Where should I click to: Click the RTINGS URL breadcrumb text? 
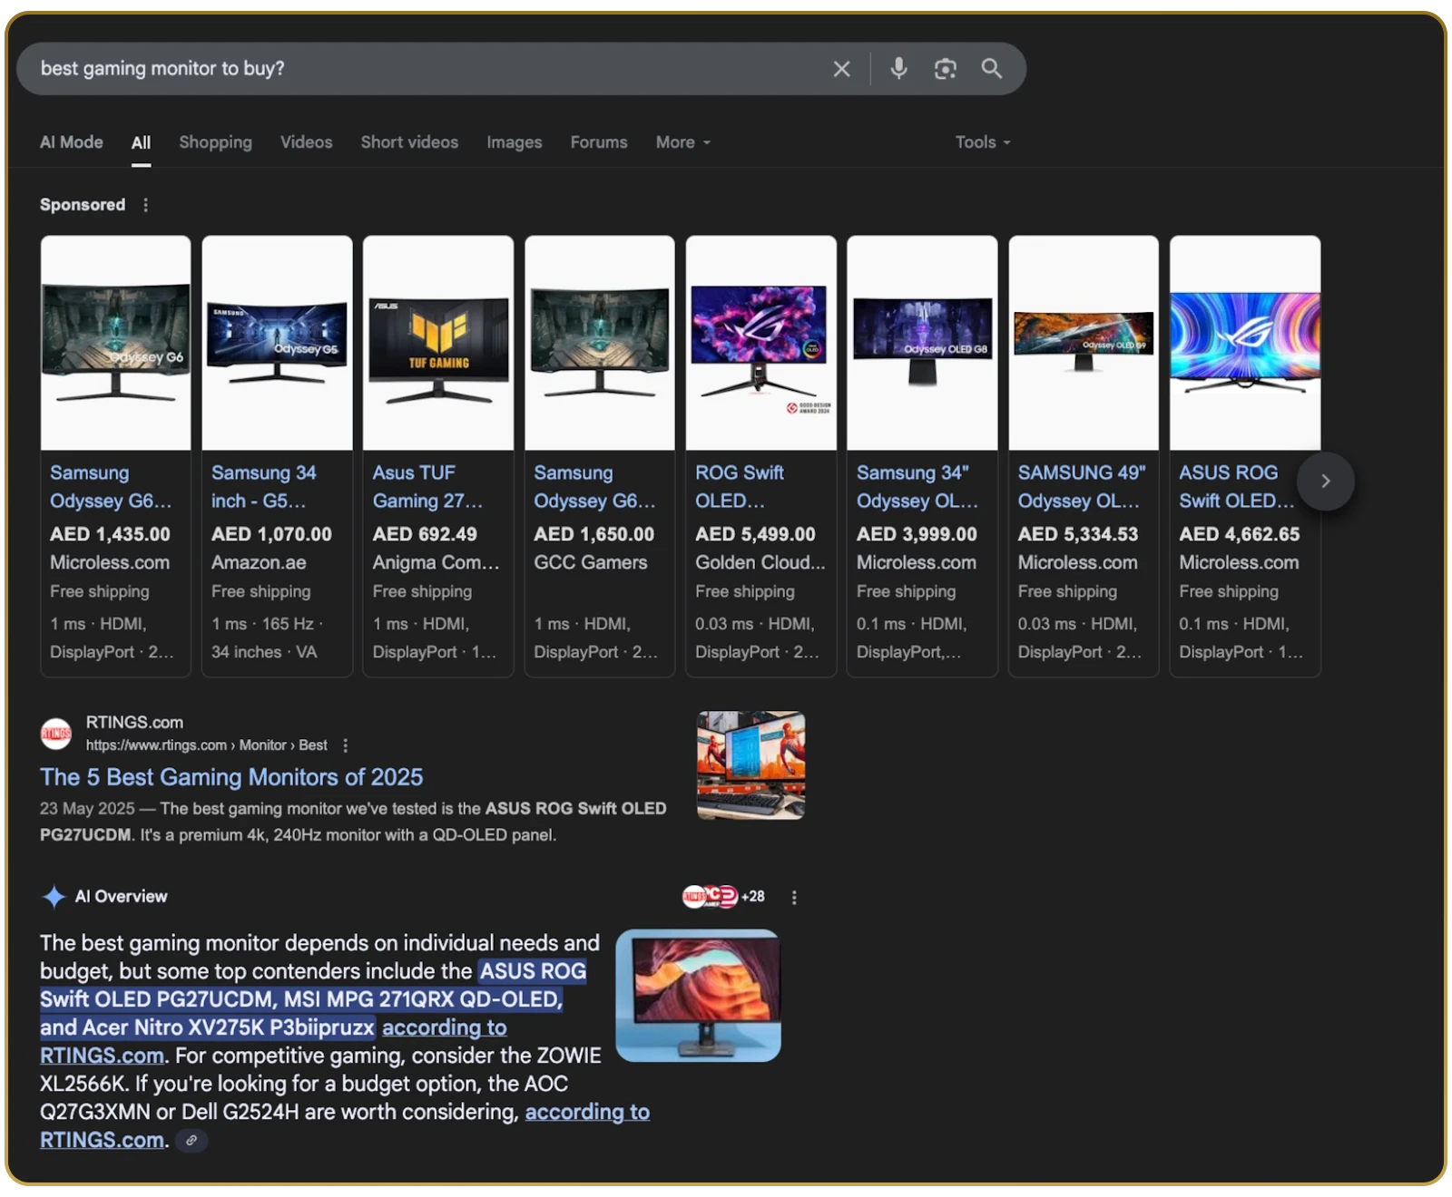coord(207,745)
